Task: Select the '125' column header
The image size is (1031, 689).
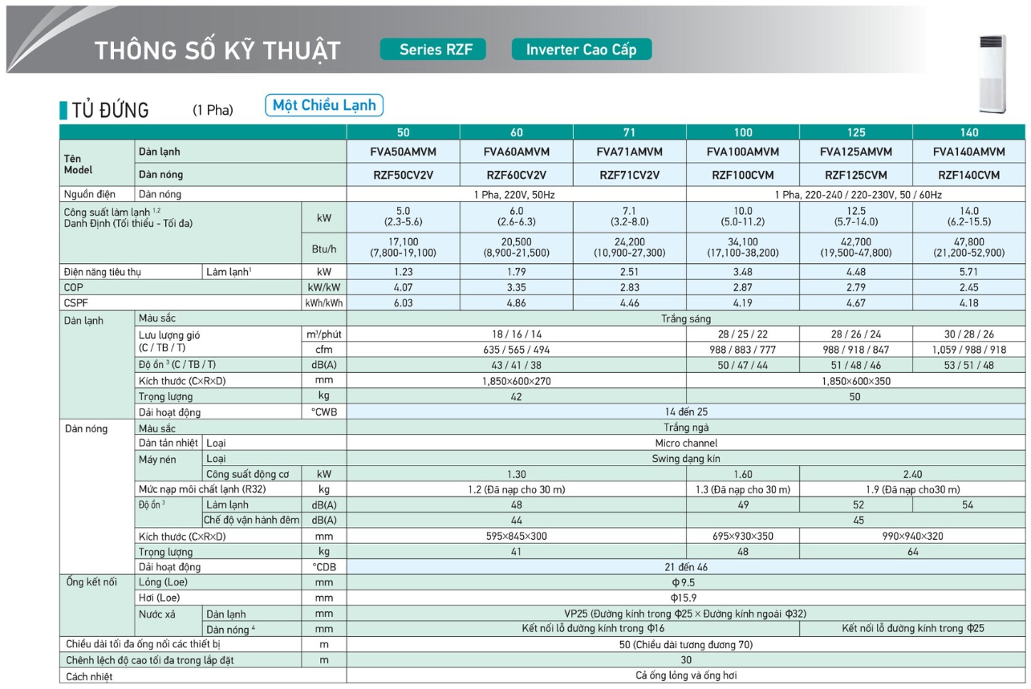Action: coord(856,132)
